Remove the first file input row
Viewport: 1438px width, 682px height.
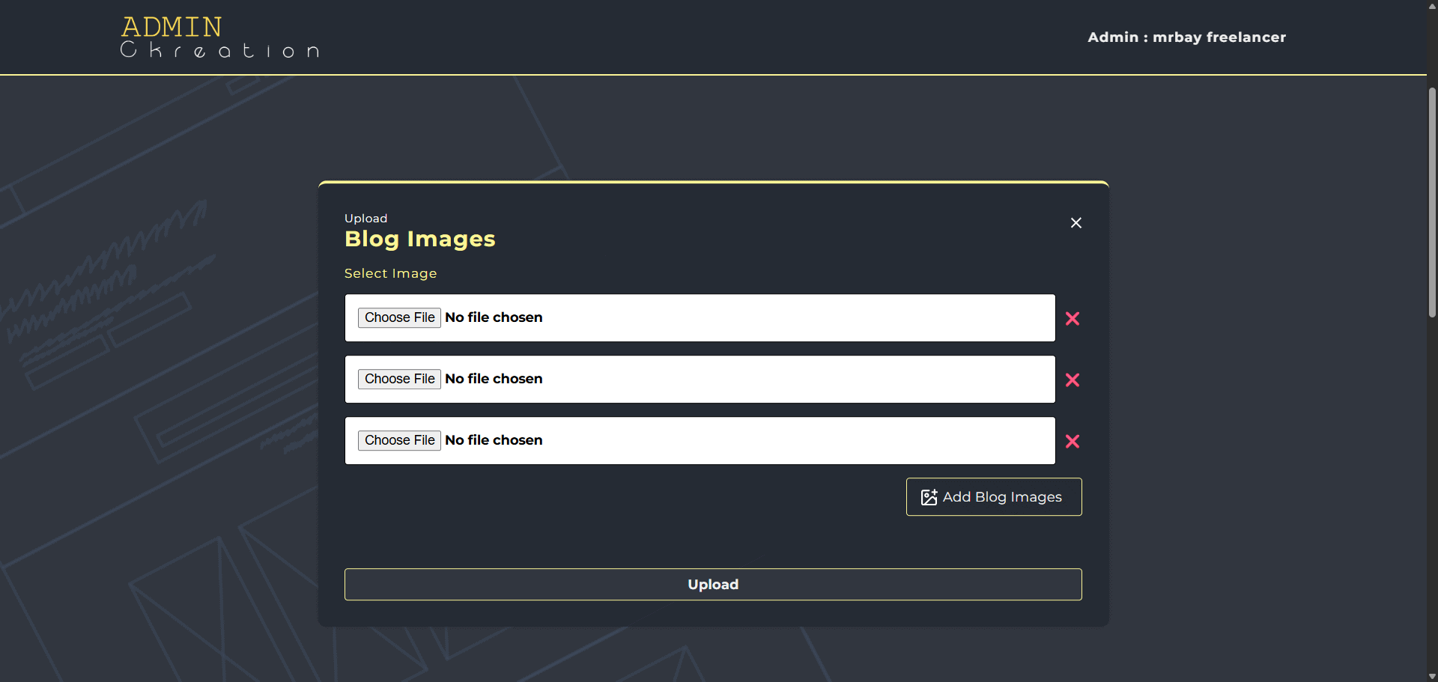1072,319
